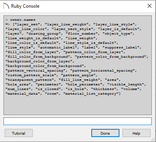Focus the Ruby command input field
The width and height of the screenshot is (156, 142).
77,121
